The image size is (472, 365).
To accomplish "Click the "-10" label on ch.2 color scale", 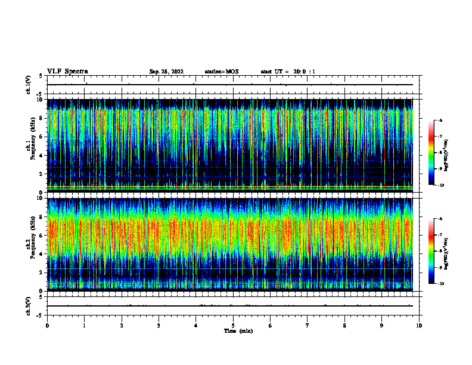I will pos(440,284).
